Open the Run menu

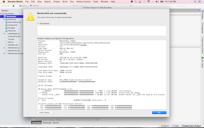click(x=72, y=2)
